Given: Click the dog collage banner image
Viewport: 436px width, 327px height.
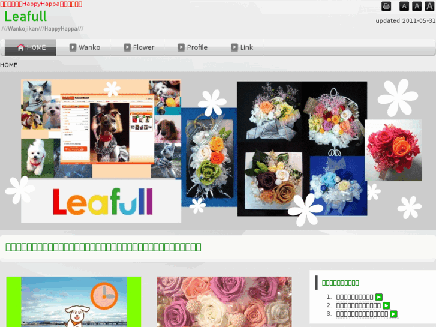Looking at the screenshot, I should tap(101, 128).
